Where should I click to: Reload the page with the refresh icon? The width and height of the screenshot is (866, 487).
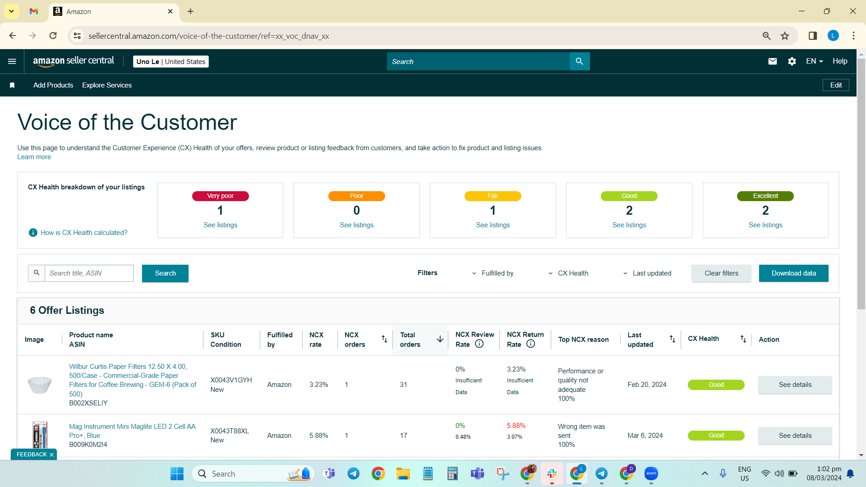[x=53, y=36]
